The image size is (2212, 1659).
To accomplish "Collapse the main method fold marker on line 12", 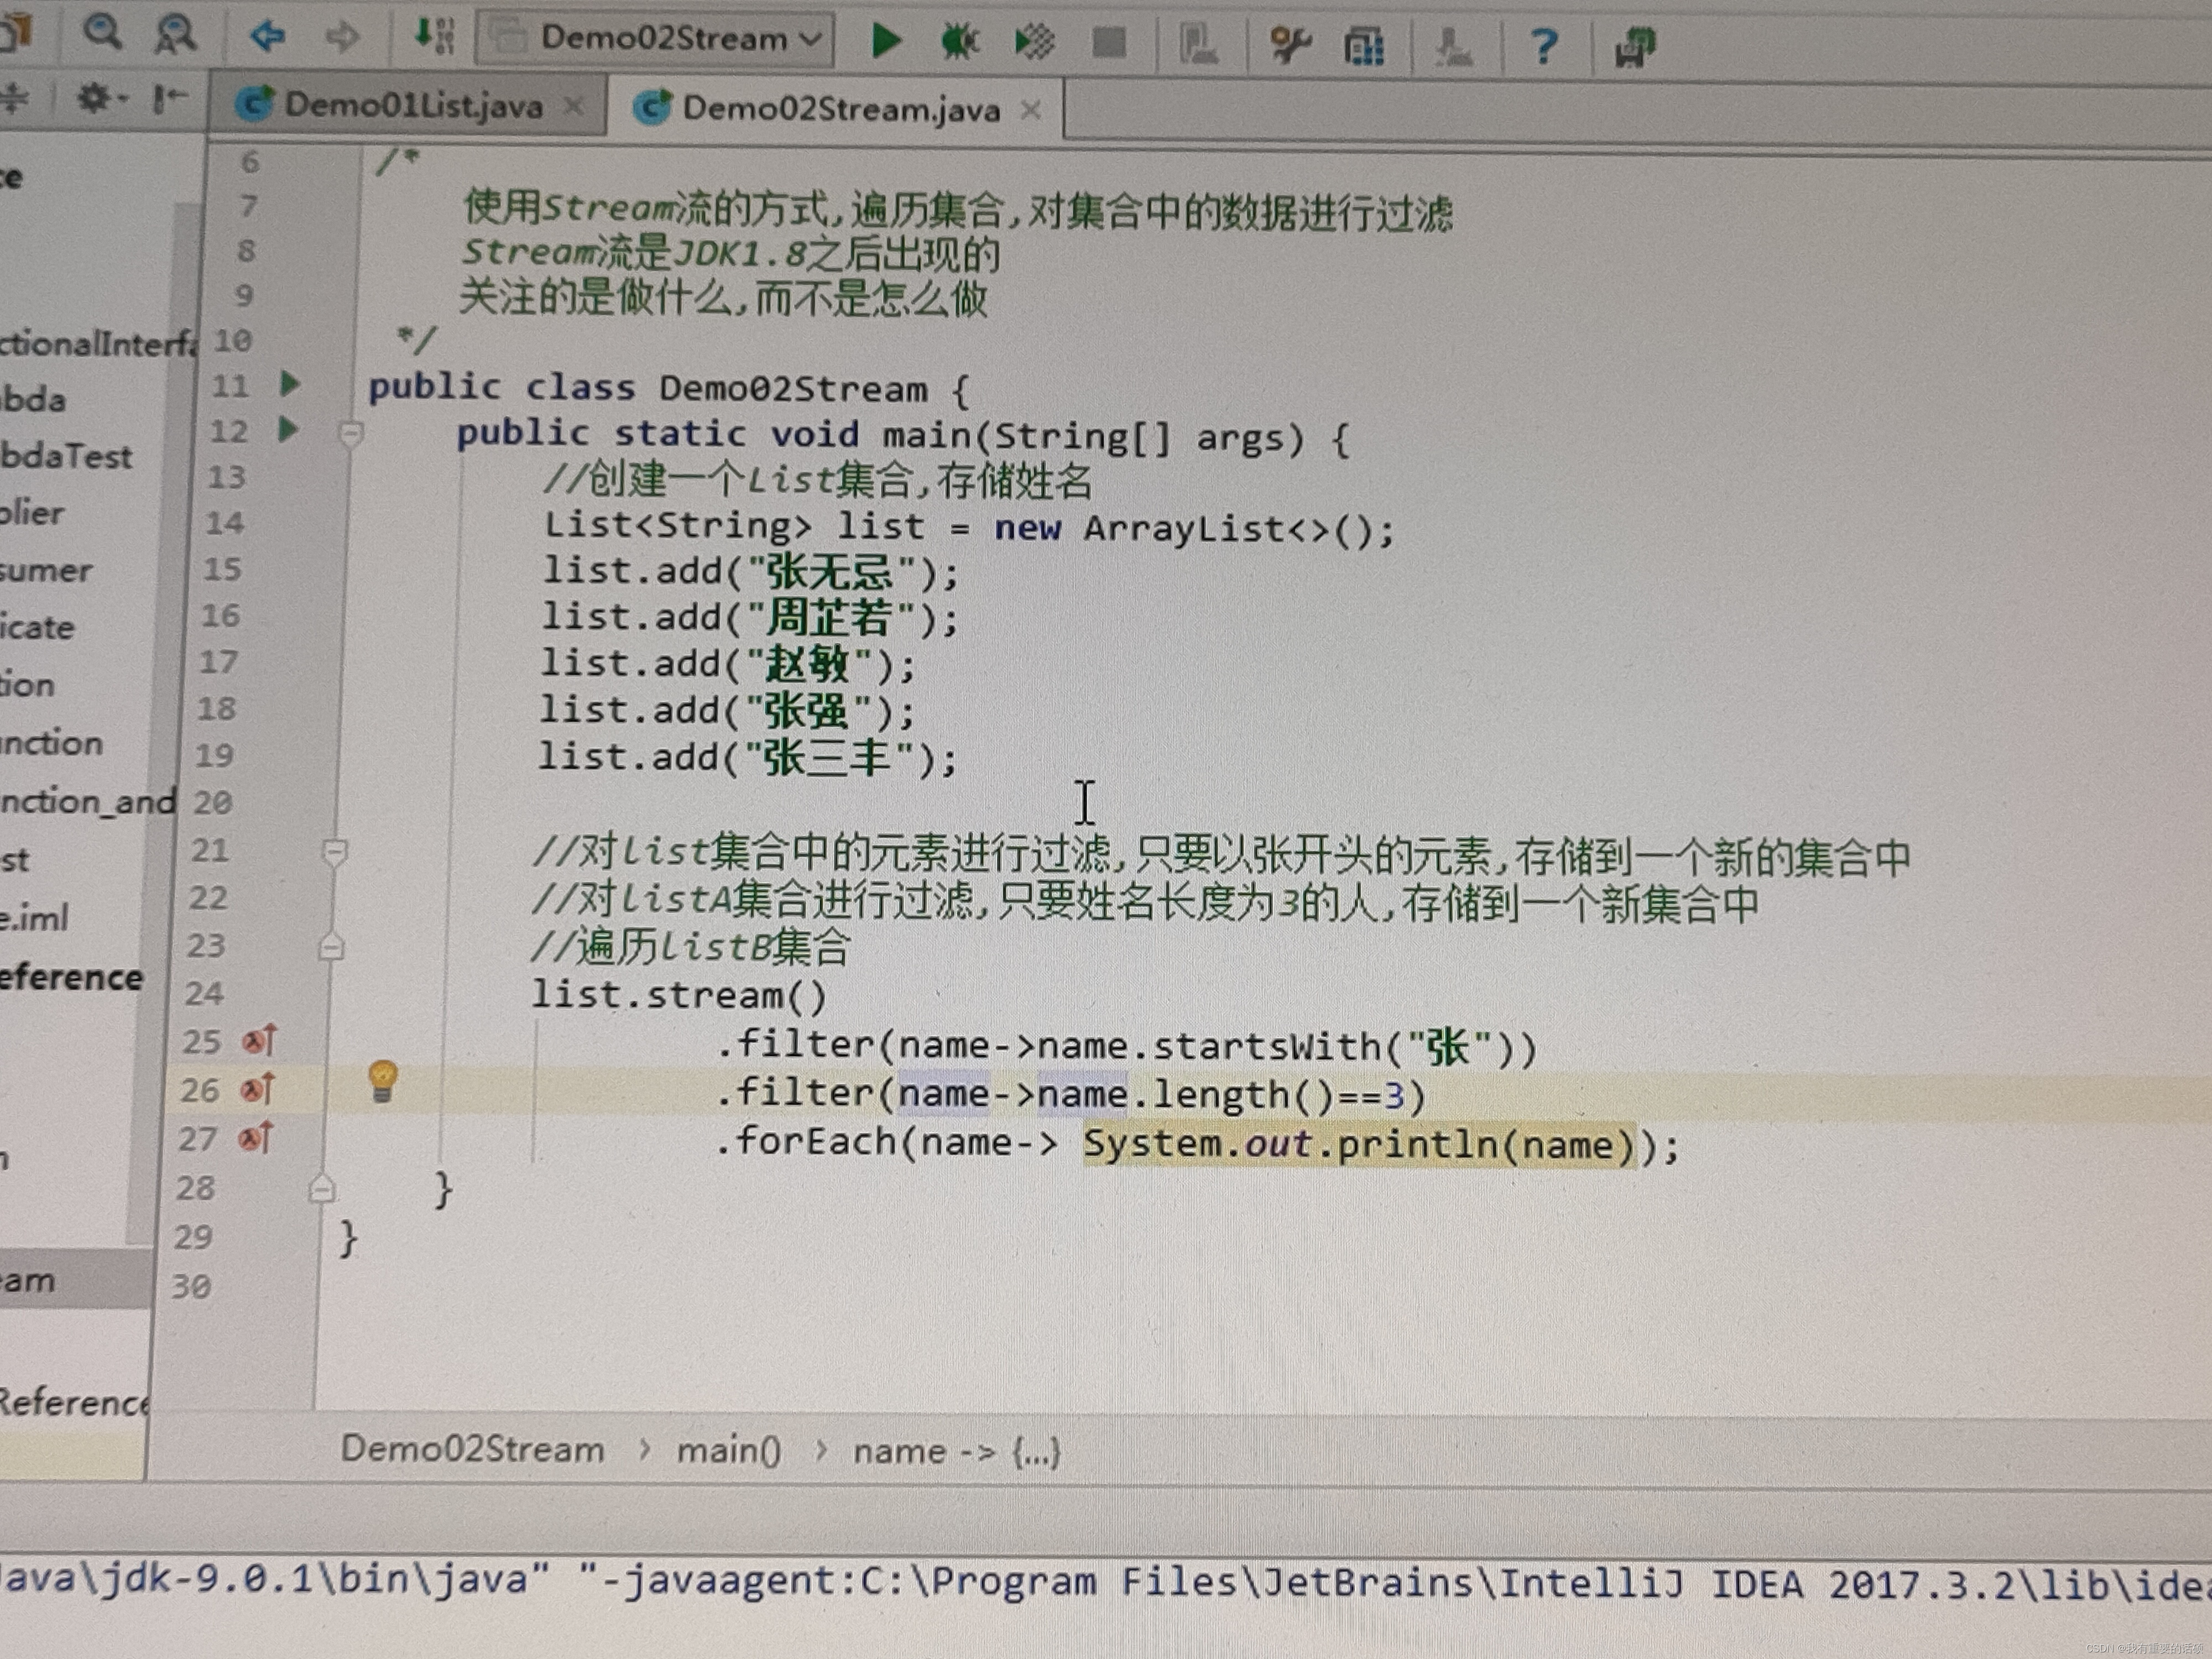I will pyautogui.click(x=350, y=434).
